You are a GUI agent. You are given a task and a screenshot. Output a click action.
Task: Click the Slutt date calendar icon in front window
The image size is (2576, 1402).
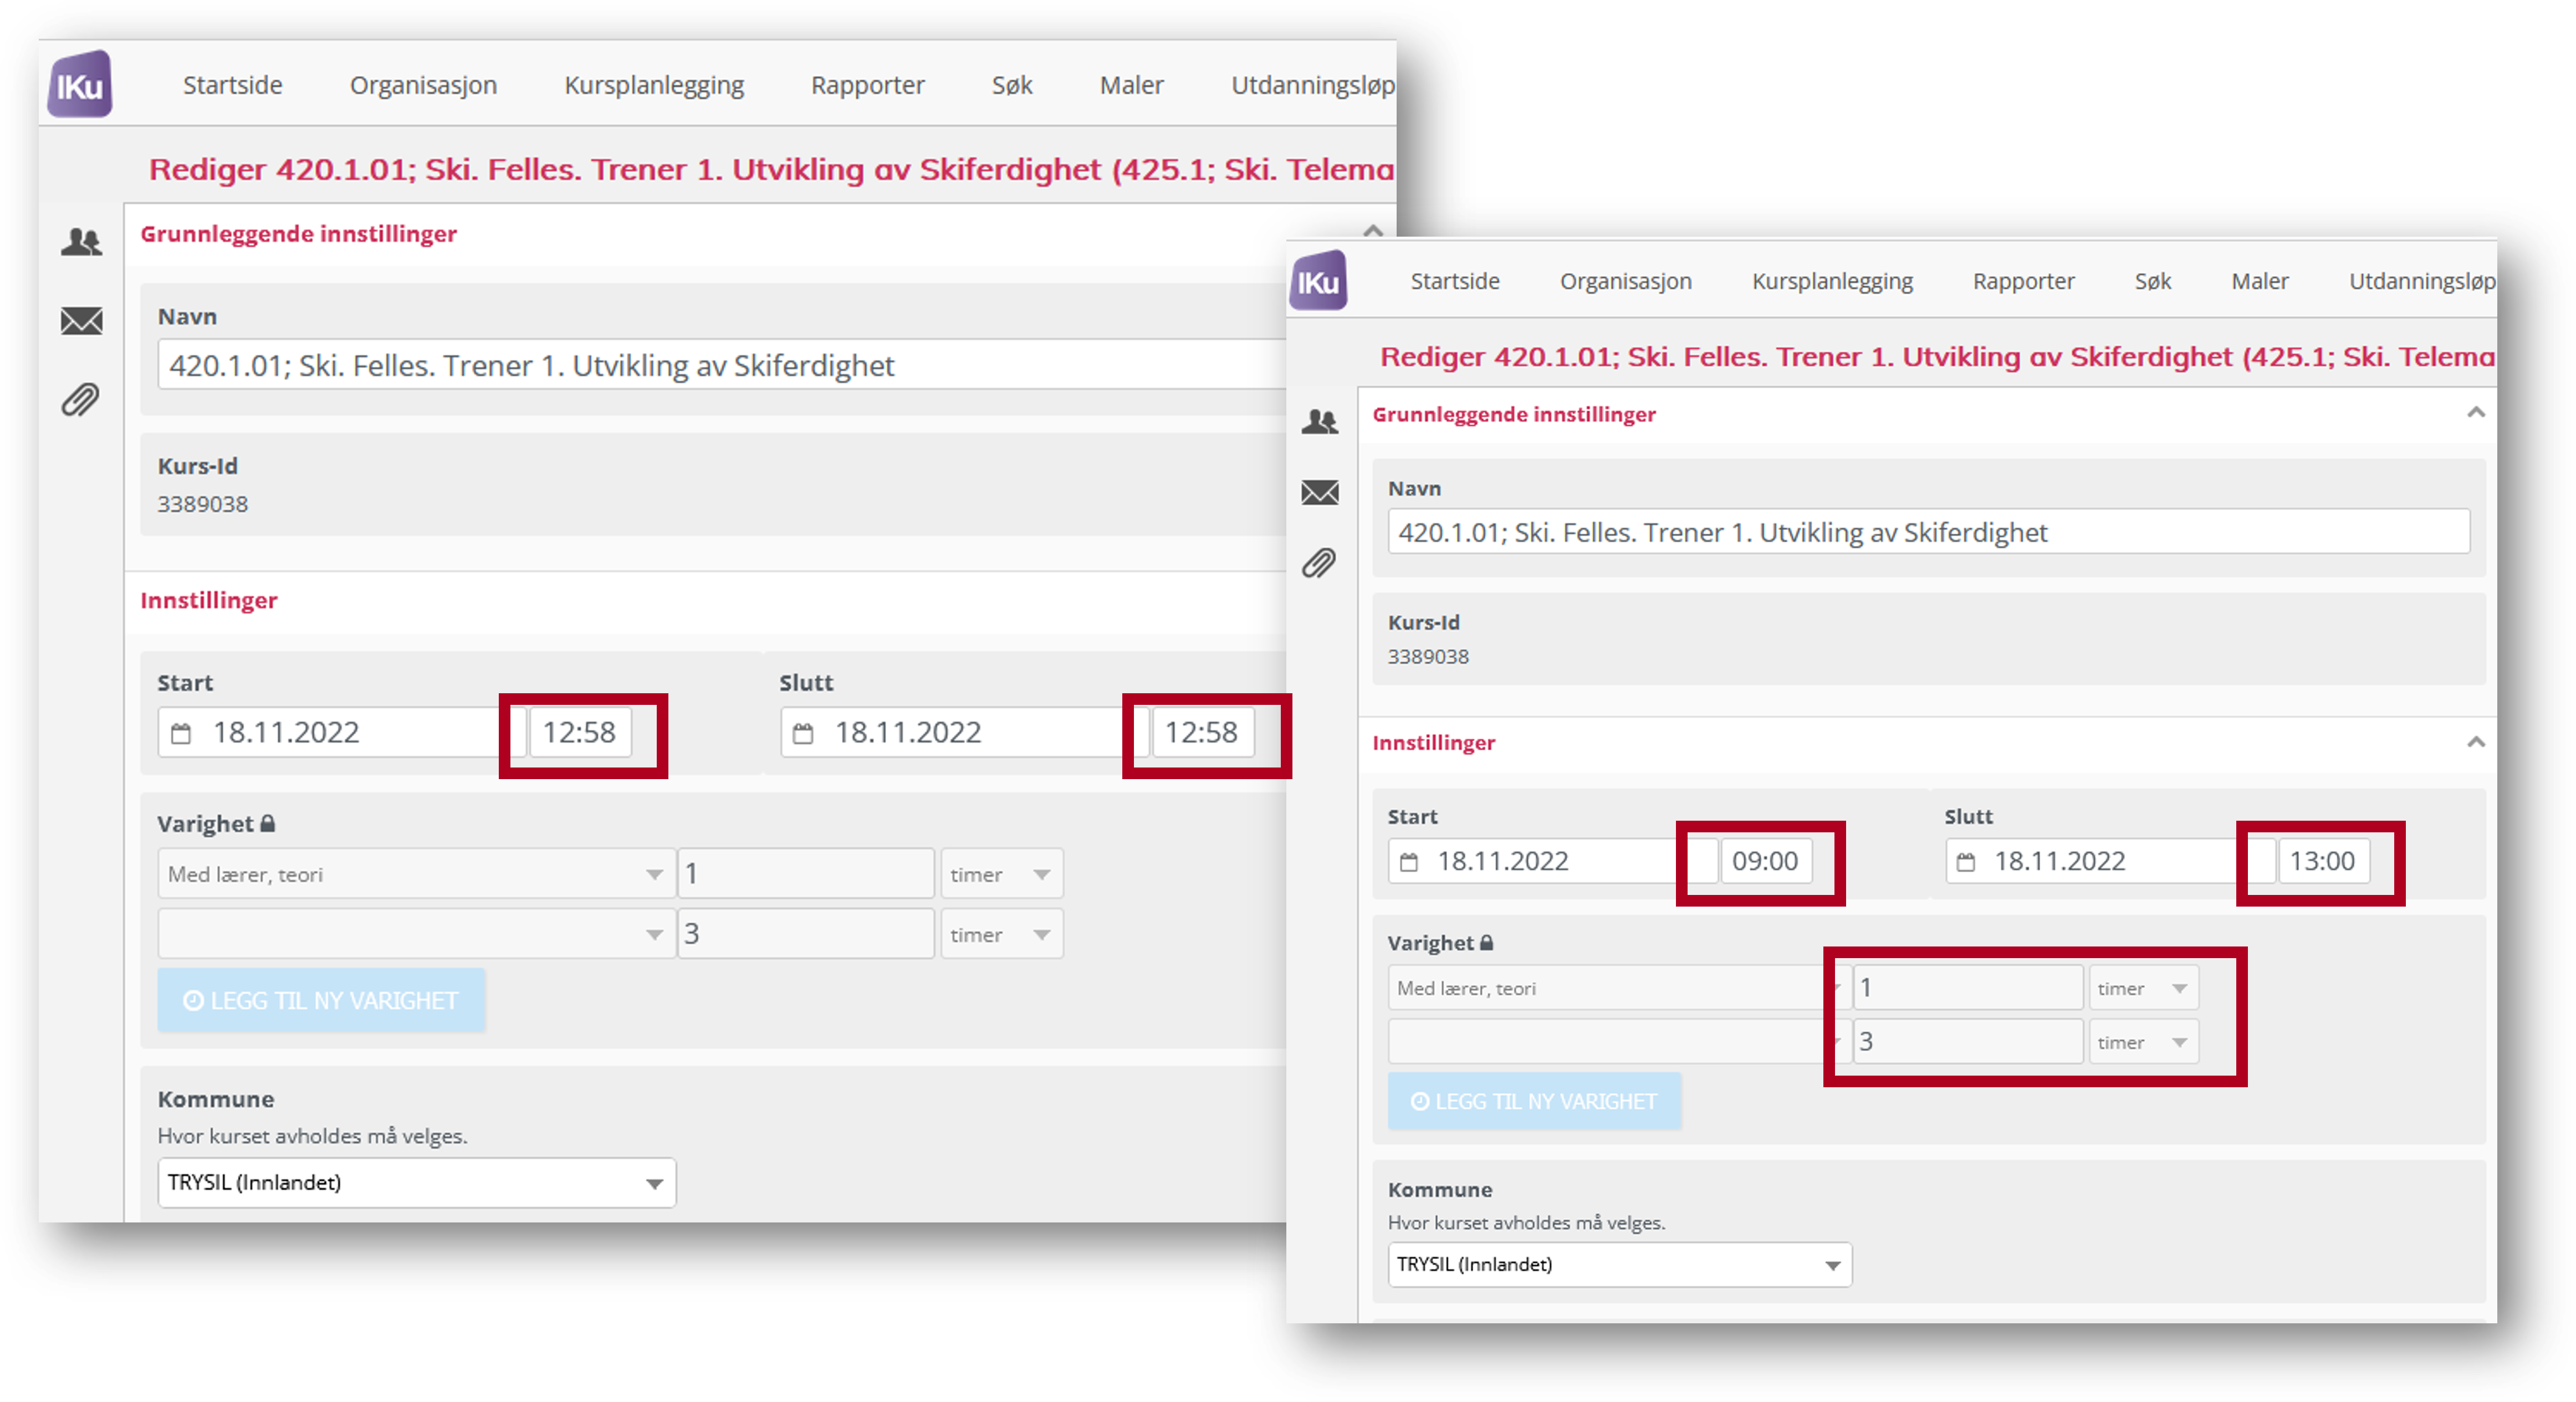1966,861
